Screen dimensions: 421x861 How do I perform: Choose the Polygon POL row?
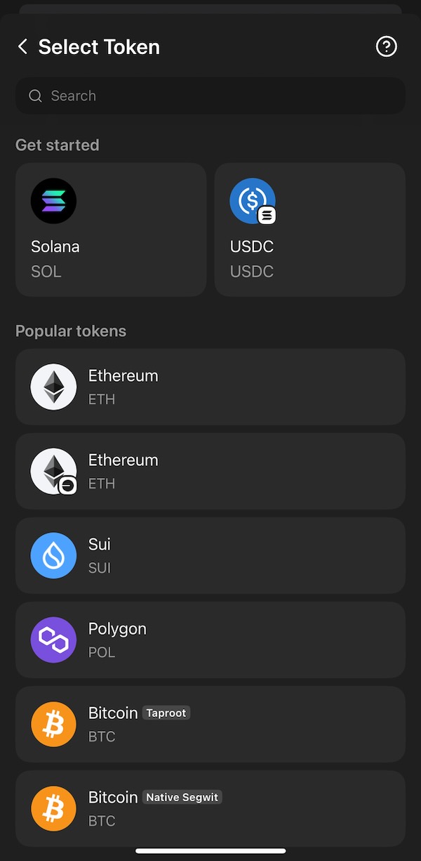tap(210, 640)
